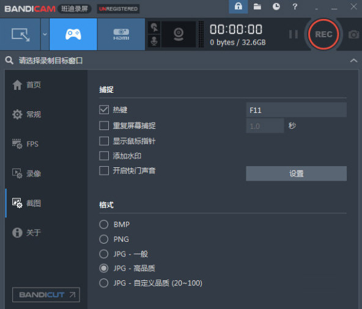Enable 开启快门声音 checkbox
The height and width of the screenshot is (309, 362).
pyautogui.click(x=104, y=171)
